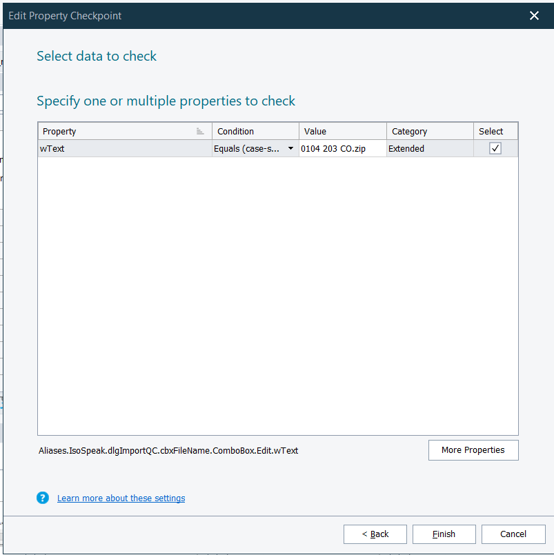Screen dimensions: 554x555
Task: Click the blue help icon
Action: coord(43,497)
